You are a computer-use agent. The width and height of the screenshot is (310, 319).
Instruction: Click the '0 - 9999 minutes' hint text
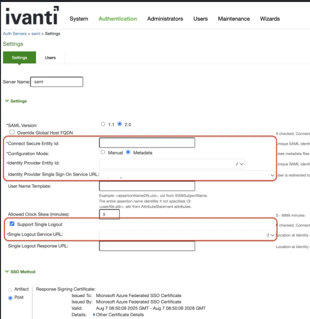[x=290, y=215]
